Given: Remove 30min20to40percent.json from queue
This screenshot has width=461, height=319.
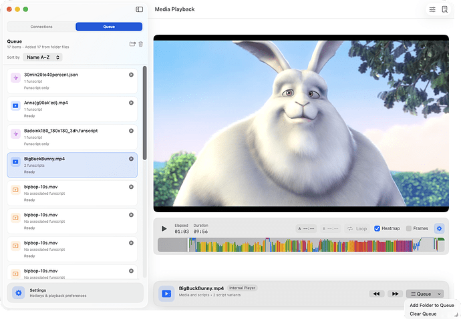Looking at the screenshot, I should 131,75.
